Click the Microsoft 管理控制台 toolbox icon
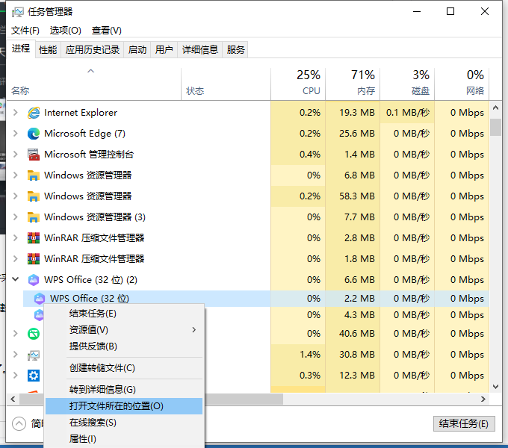The image size is (508, 448). pyautogui.click(x=34, y=155)
